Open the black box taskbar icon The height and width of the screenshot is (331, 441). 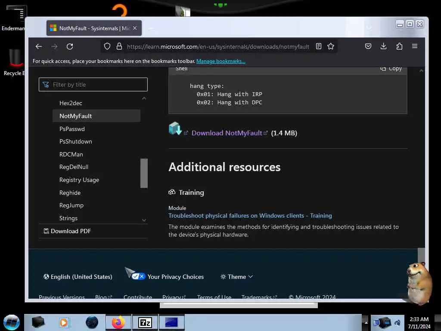click(x=38, y=322)
